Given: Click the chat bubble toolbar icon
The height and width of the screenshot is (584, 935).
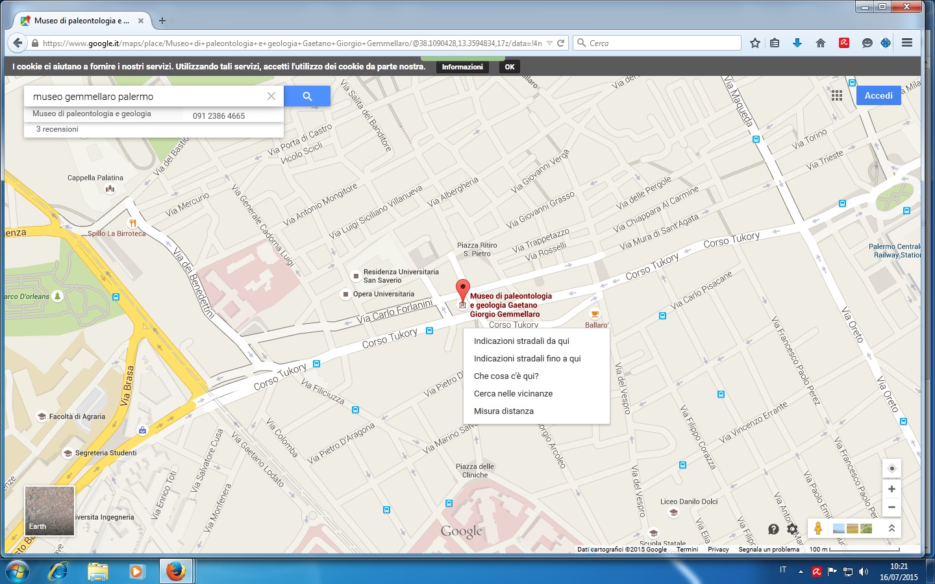Looking at the screenshot, I should 867,43.
